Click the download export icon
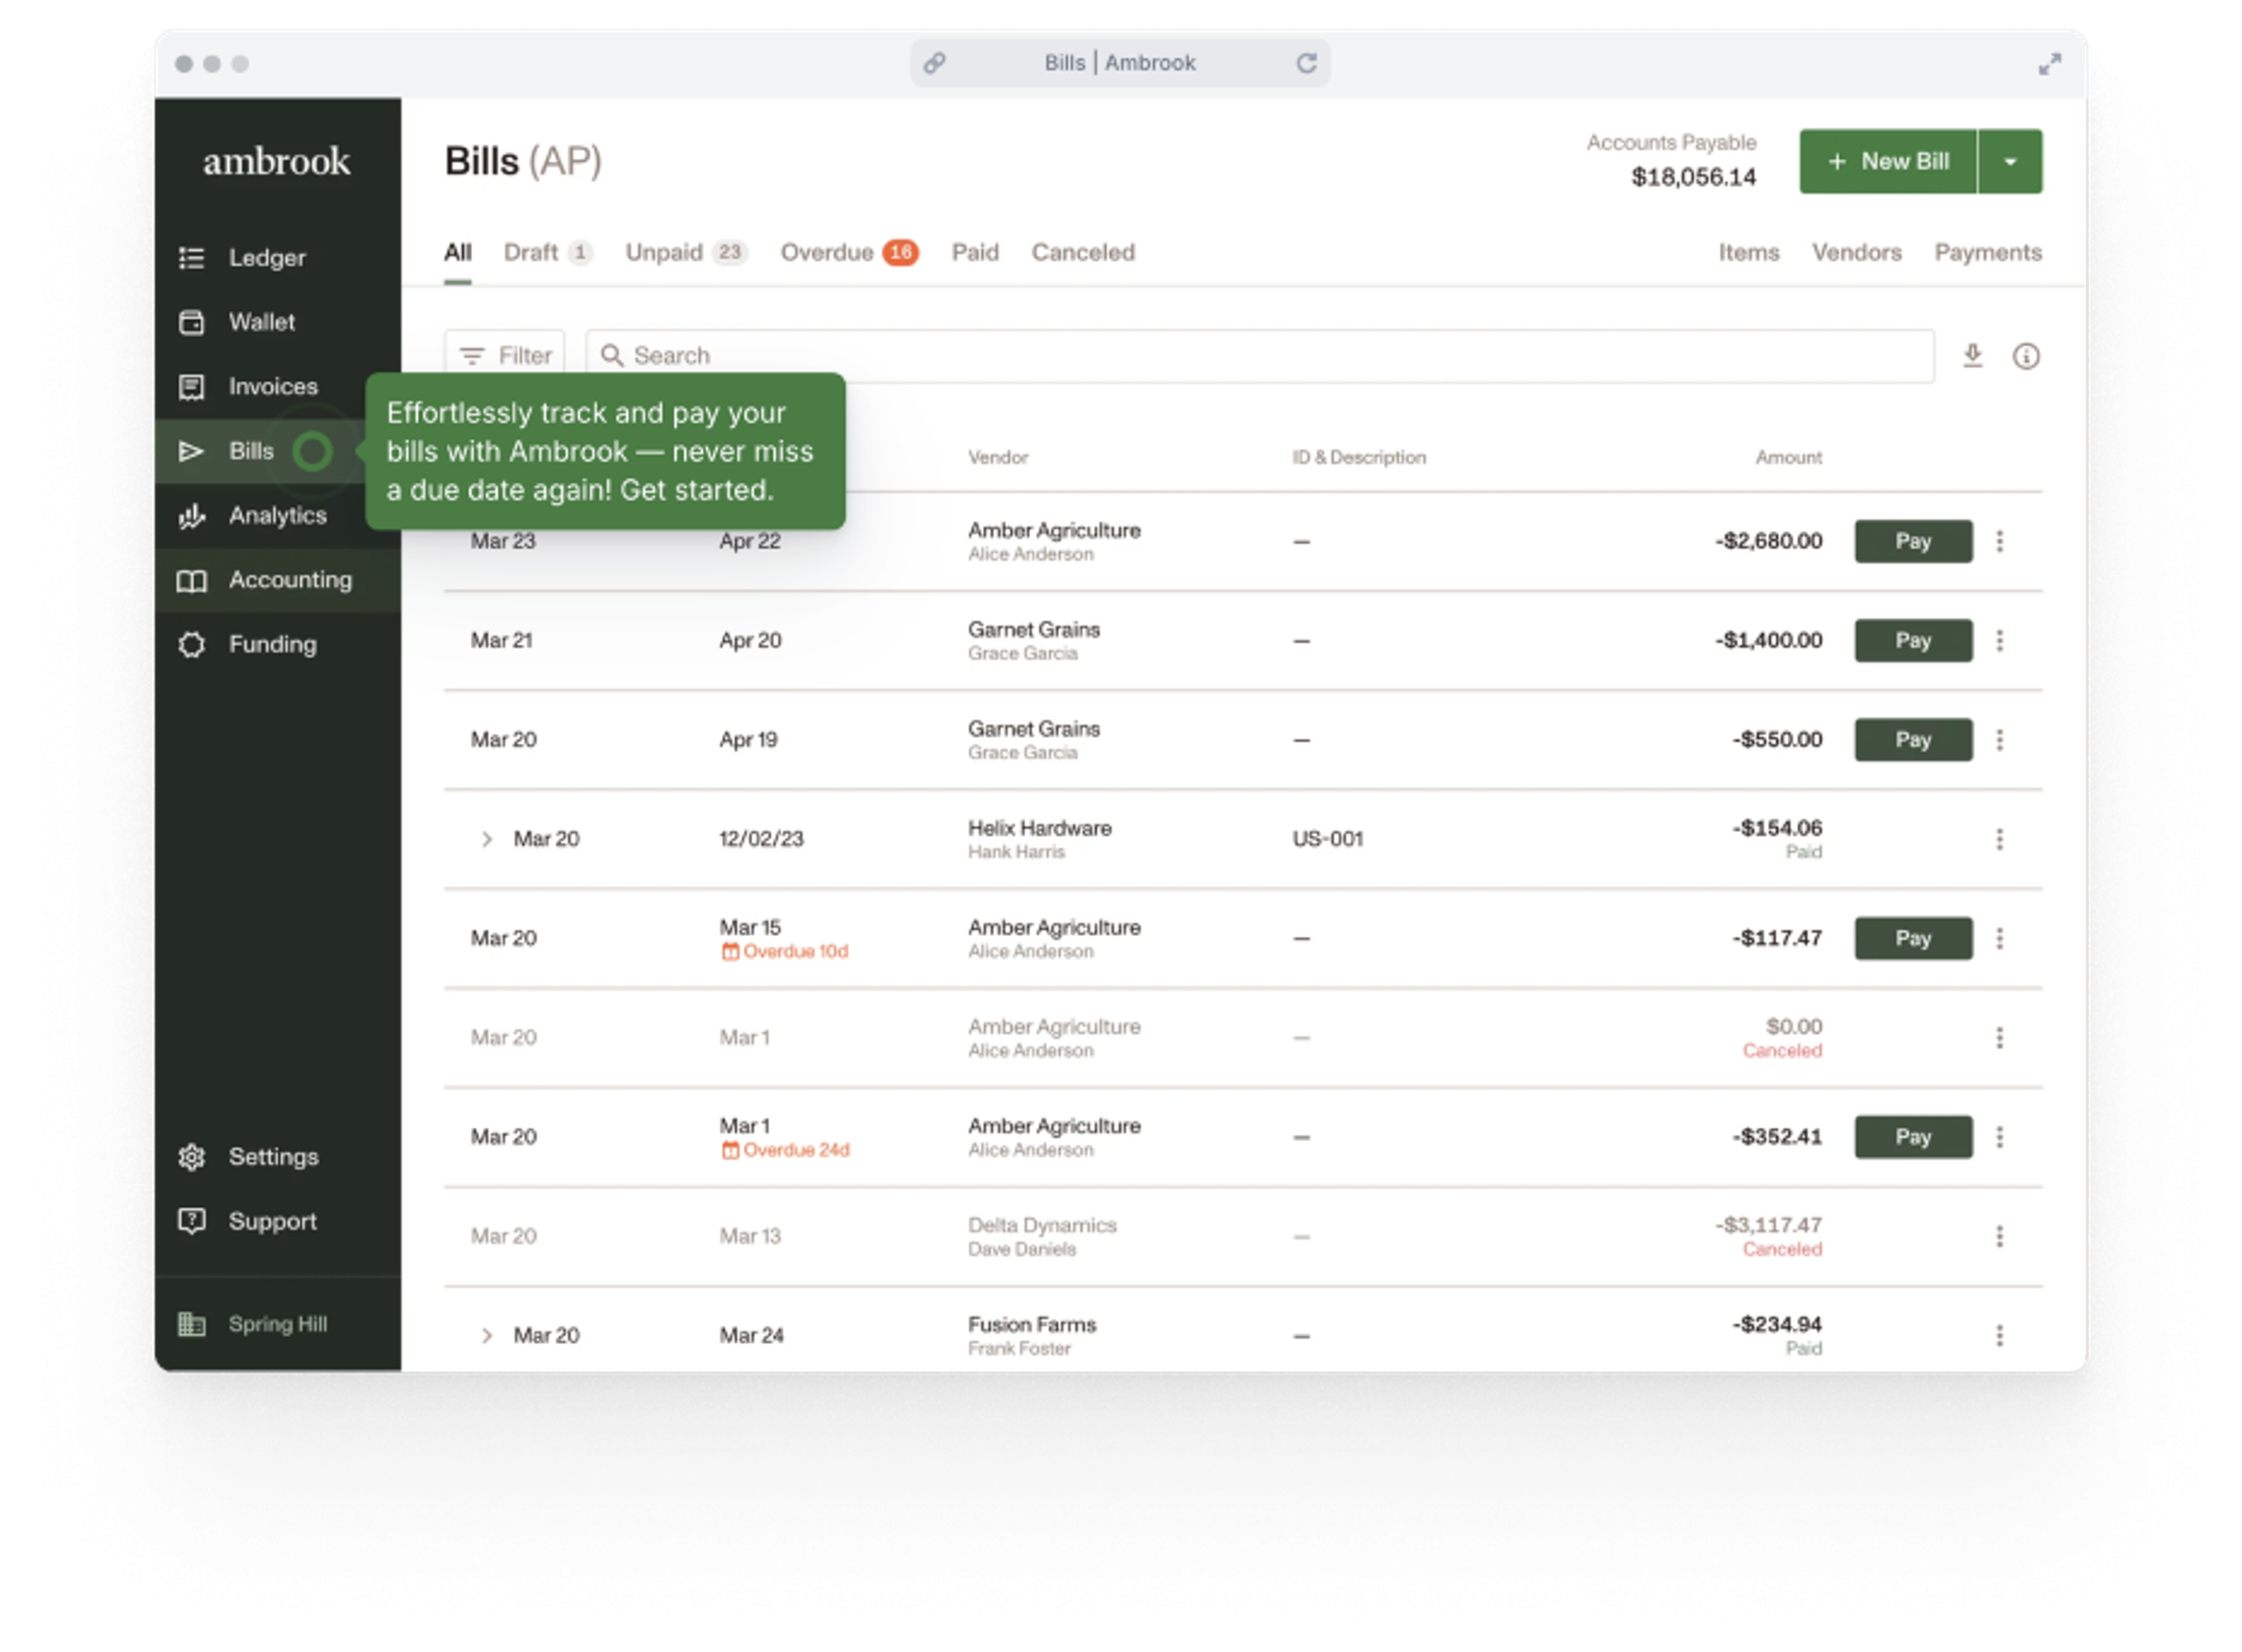2242x1652 pixels. point(1972,356)
